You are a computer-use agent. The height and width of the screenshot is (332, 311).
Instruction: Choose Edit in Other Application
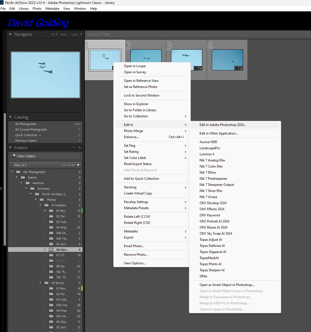[x=235, y=133]
